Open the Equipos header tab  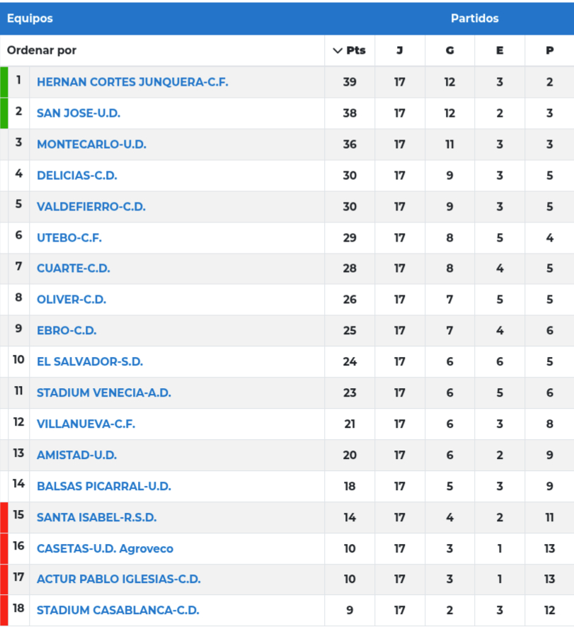click(x=30, y=18)
